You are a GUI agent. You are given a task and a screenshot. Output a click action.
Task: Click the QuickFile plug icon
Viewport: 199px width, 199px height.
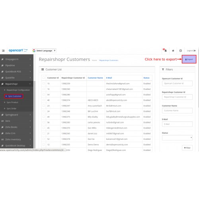pyautogui.click(x=2, y=78)
